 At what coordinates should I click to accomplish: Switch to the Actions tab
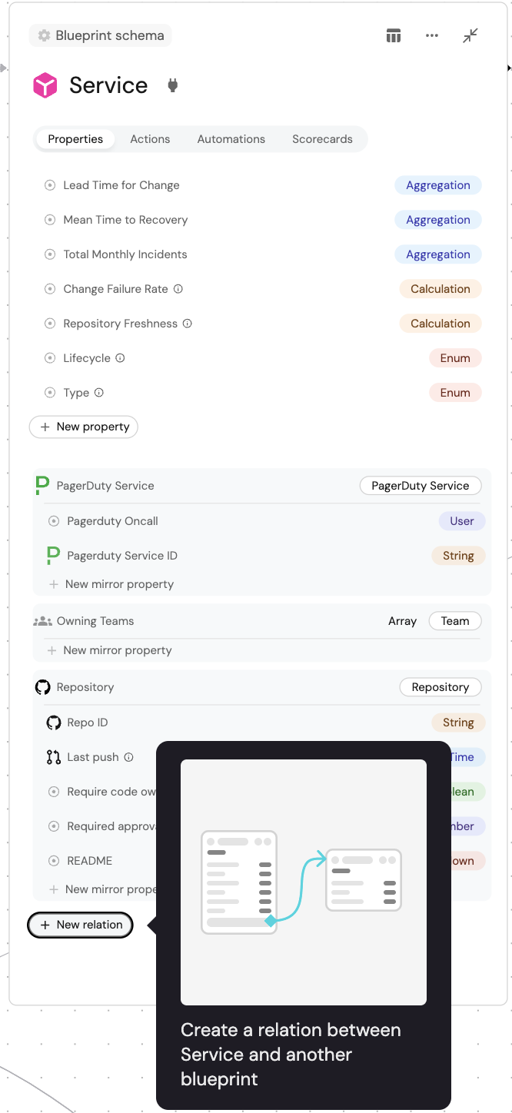tap(150, 139)
